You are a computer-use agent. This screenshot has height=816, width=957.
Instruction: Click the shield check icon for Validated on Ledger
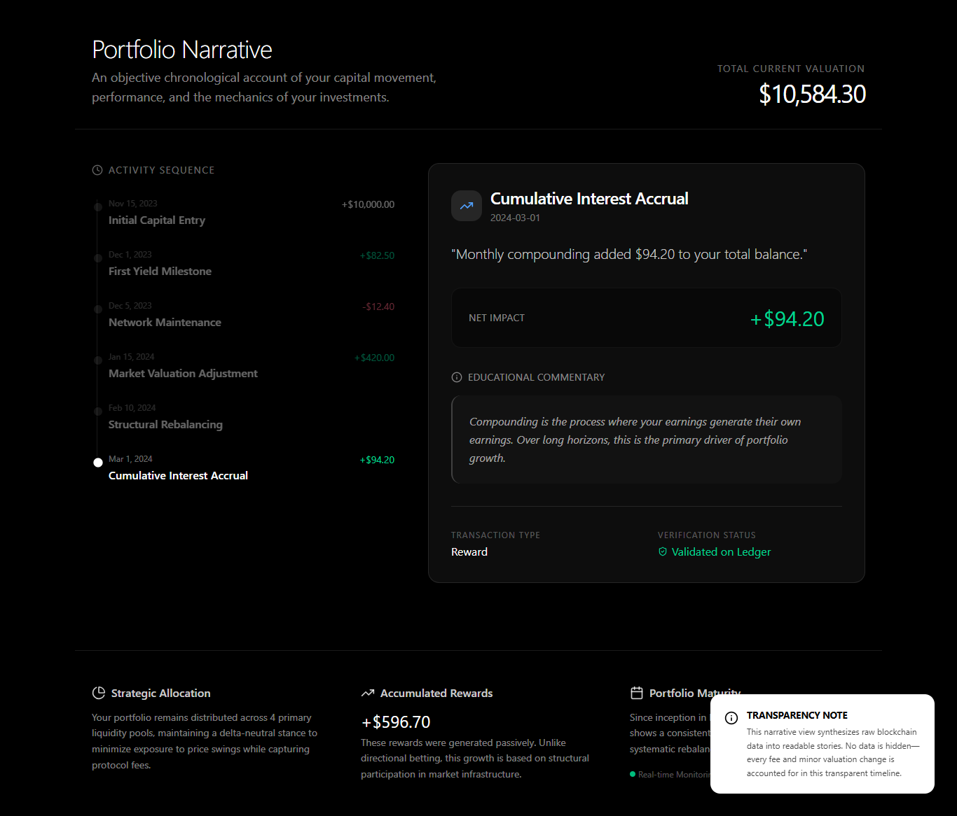(x=663, y=552)
